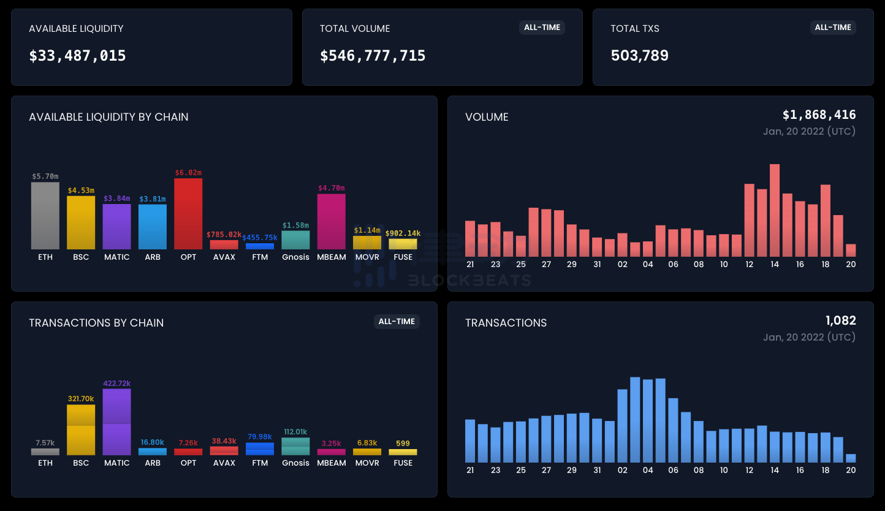Select the $546,777,715 total volume figure
Image resolution: width=885 pixels, height=511 pixels.
point(373,56)
